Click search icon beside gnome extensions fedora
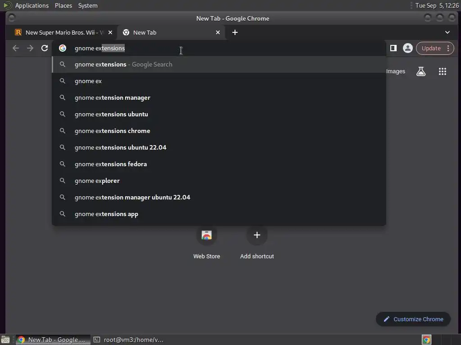The height and width of the screenshot is (345, 461). pos(62,164)
